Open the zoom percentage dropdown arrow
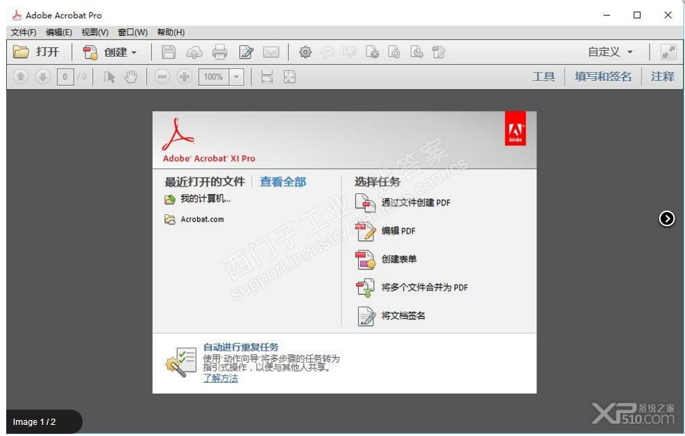685x436 pixels. click(237, 77)
